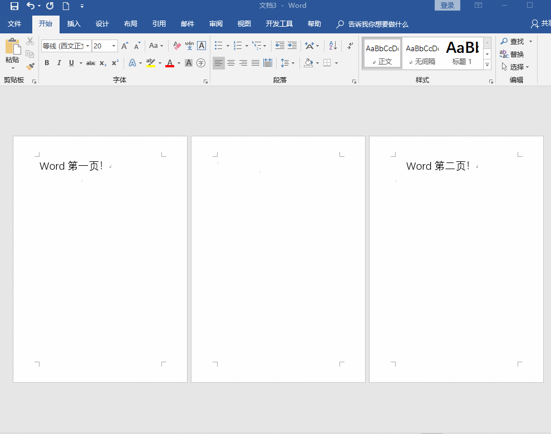Viewport: 551px width, 434px height.
Task: Click the enclosed character circle icon
Action: tap(201, 63)
